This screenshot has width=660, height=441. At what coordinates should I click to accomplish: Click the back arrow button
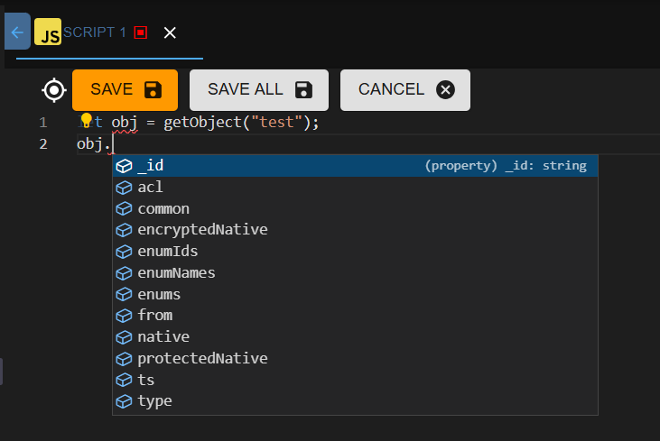click(18, 32)
